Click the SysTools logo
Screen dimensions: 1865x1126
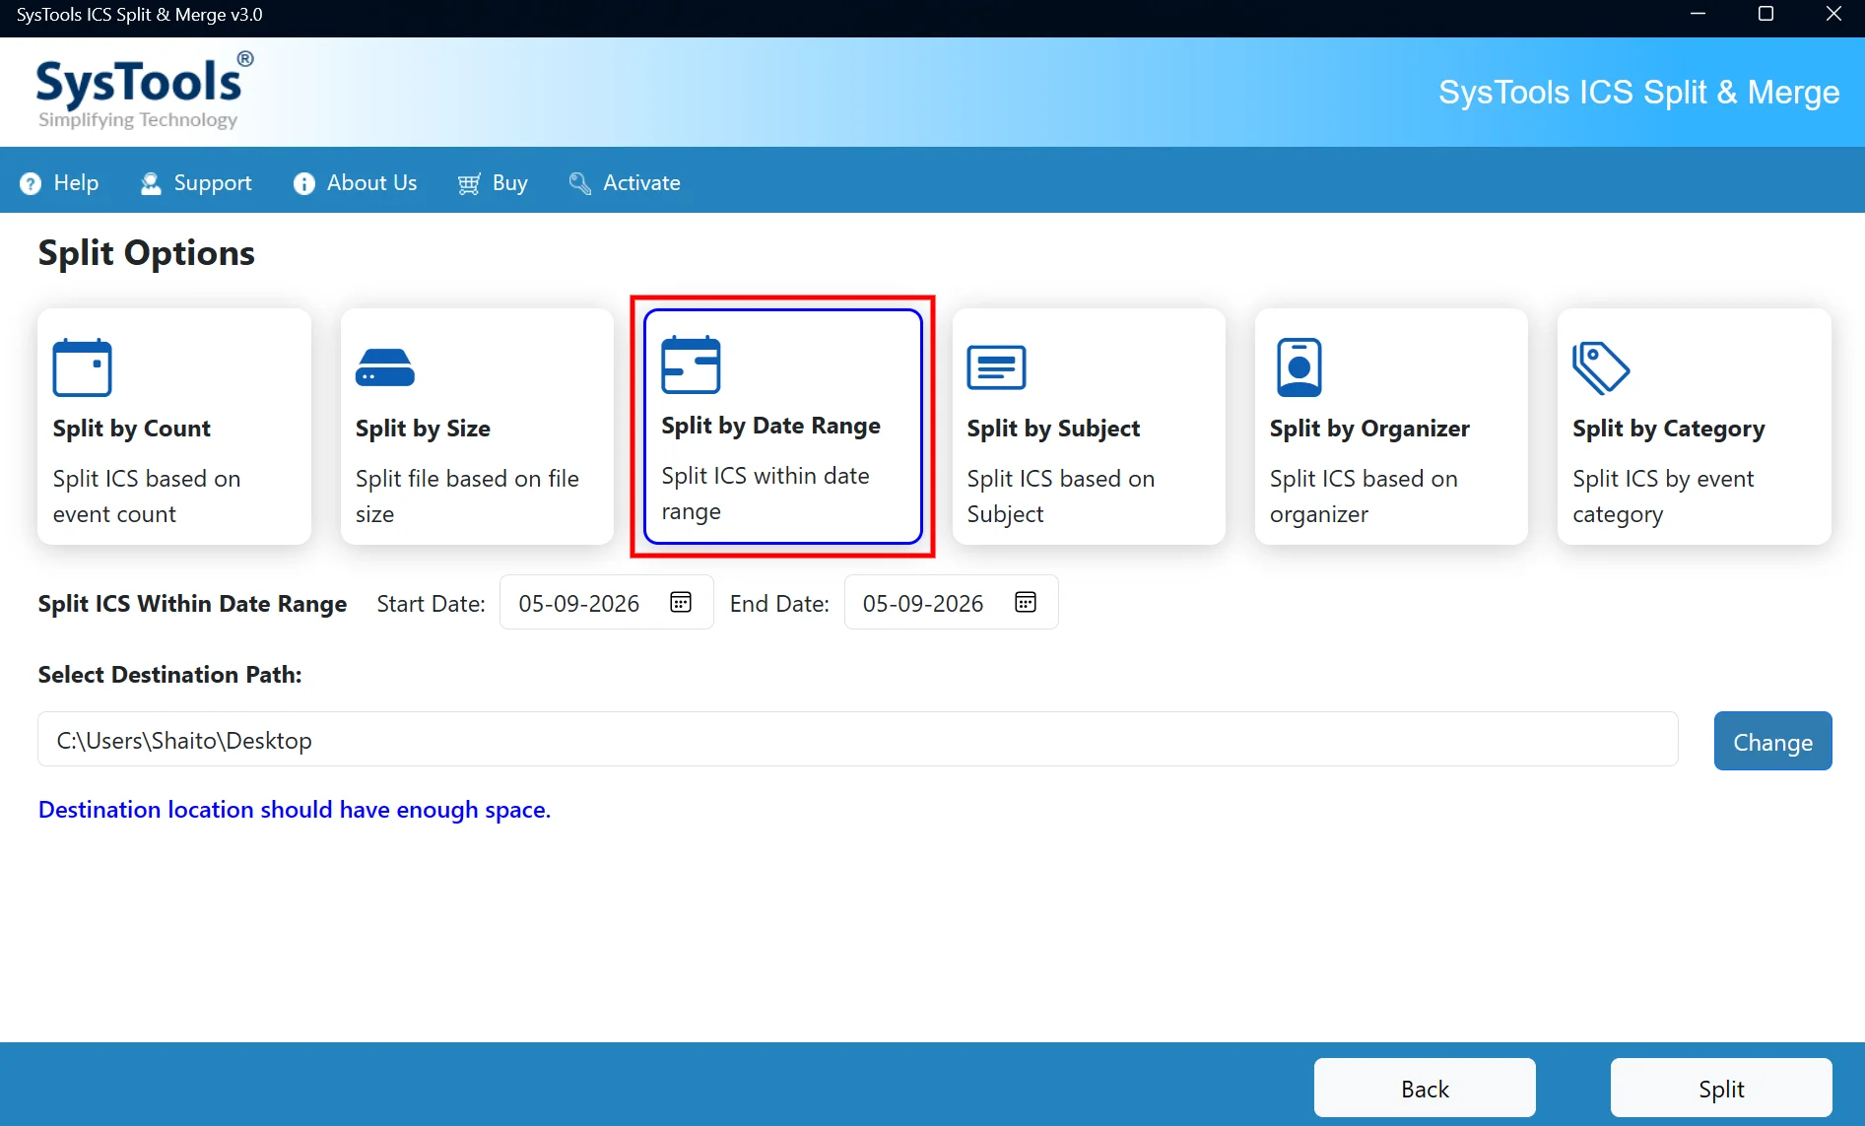(x=144, y=92)
